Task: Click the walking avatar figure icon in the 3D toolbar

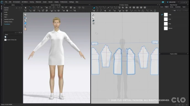Action: coord(26,11)
